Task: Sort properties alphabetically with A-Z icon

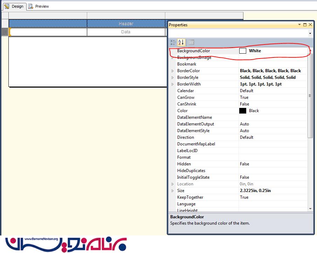Action: (x=181, y=42)
